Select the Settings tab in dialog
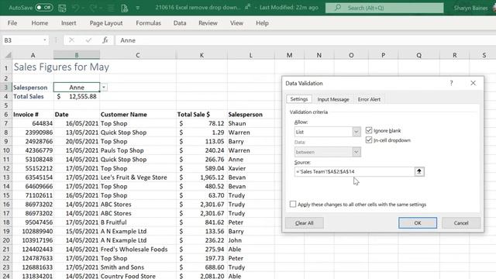The image size is (496, 279). [299, 99]
